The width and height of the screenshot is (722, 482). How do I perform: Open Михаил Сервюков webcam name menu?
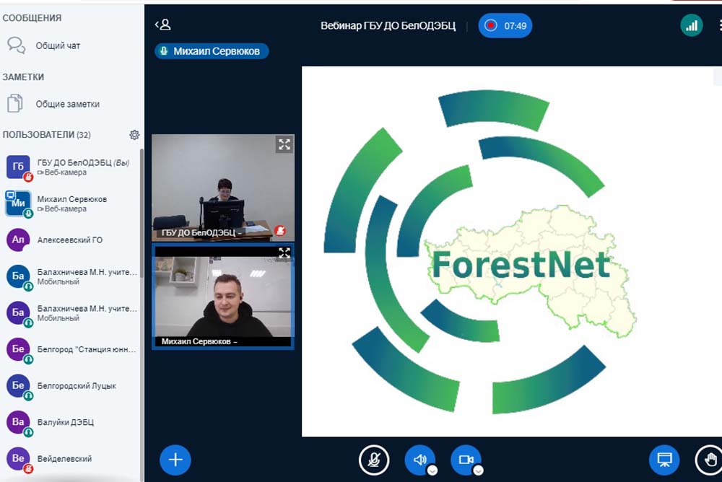[199, 341]
